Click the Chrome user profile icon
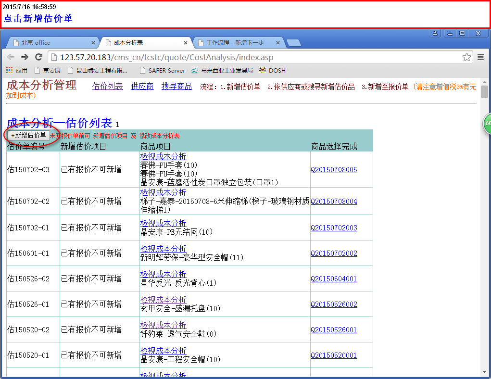Image resolution: width=491 pixels, height=379 pixels. coord(435,34)
